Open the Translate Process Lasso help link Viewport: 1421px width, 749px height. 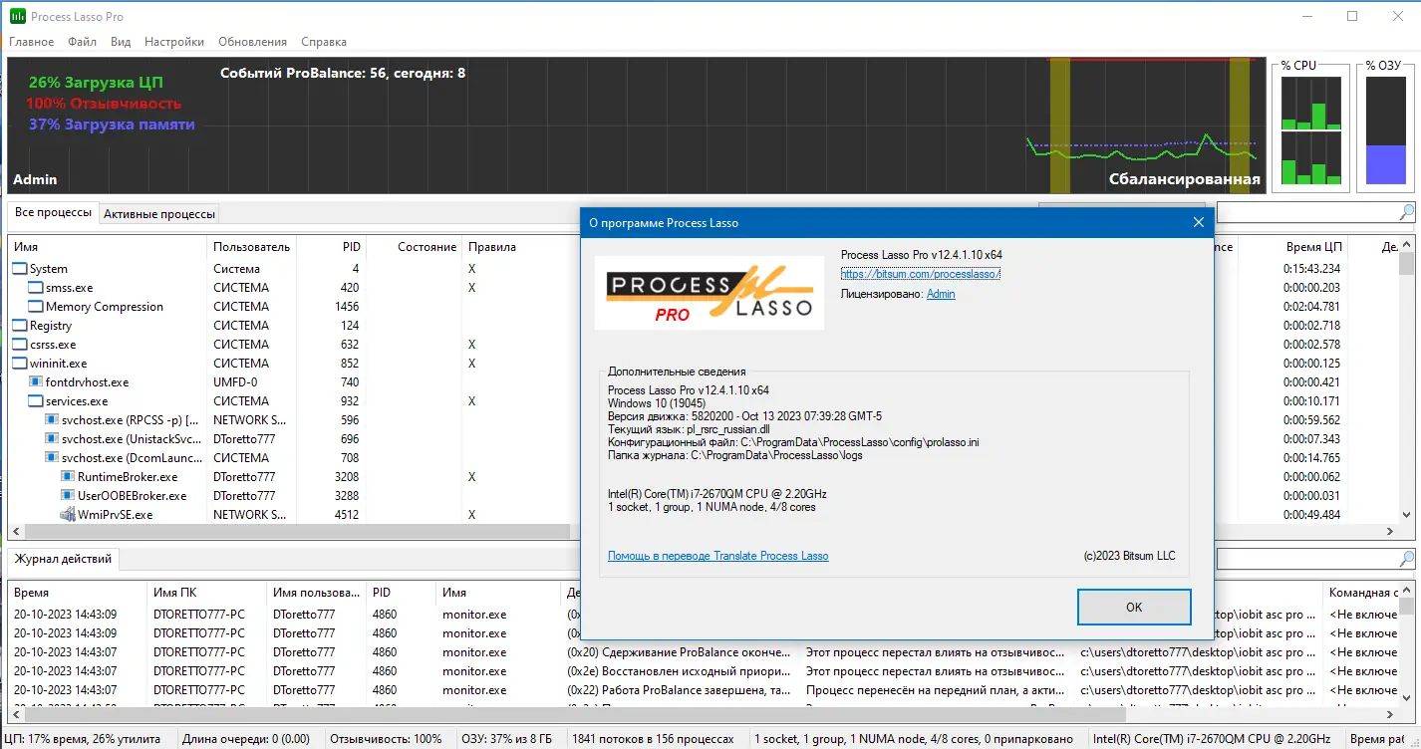point(718,556)
